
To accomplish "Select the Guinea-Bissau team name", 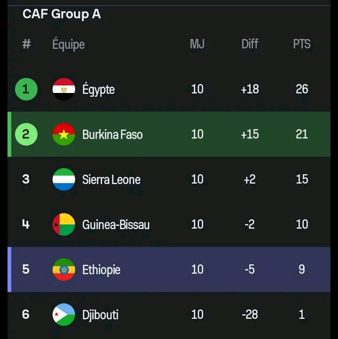I will [116, 225].
